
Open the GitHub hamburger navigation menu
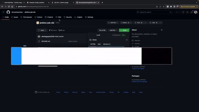point(3,12)
